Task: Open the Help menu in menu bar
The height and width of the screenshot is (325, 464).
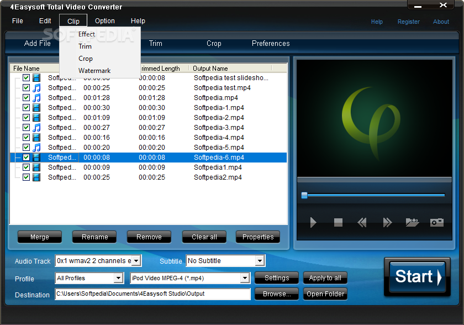Action: point(138,21)
